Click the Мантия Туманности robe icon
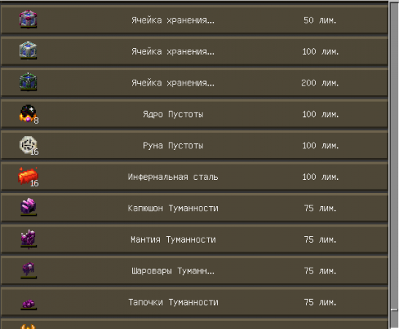 [28, 238]
